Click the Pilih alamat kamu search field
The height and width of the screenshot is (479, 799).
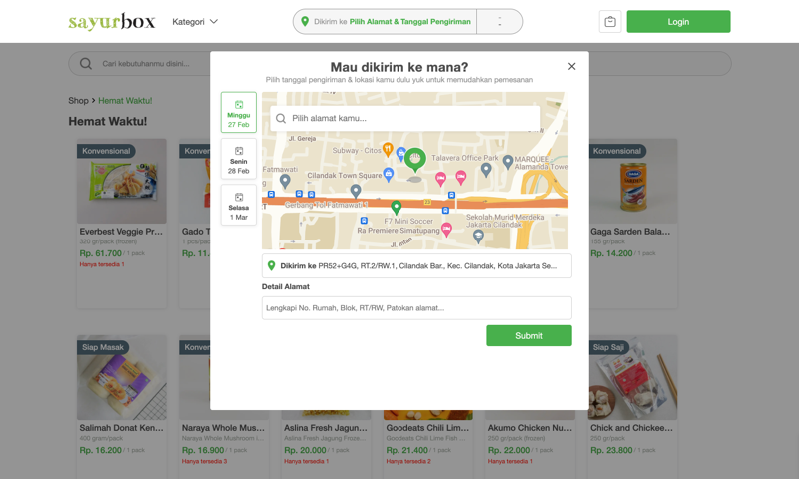[x=405, y=118]
